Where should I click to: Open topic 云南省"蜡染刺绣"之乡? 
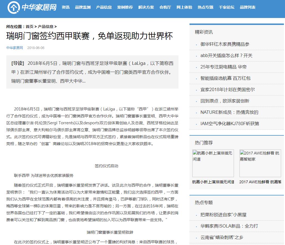[222, 237]
